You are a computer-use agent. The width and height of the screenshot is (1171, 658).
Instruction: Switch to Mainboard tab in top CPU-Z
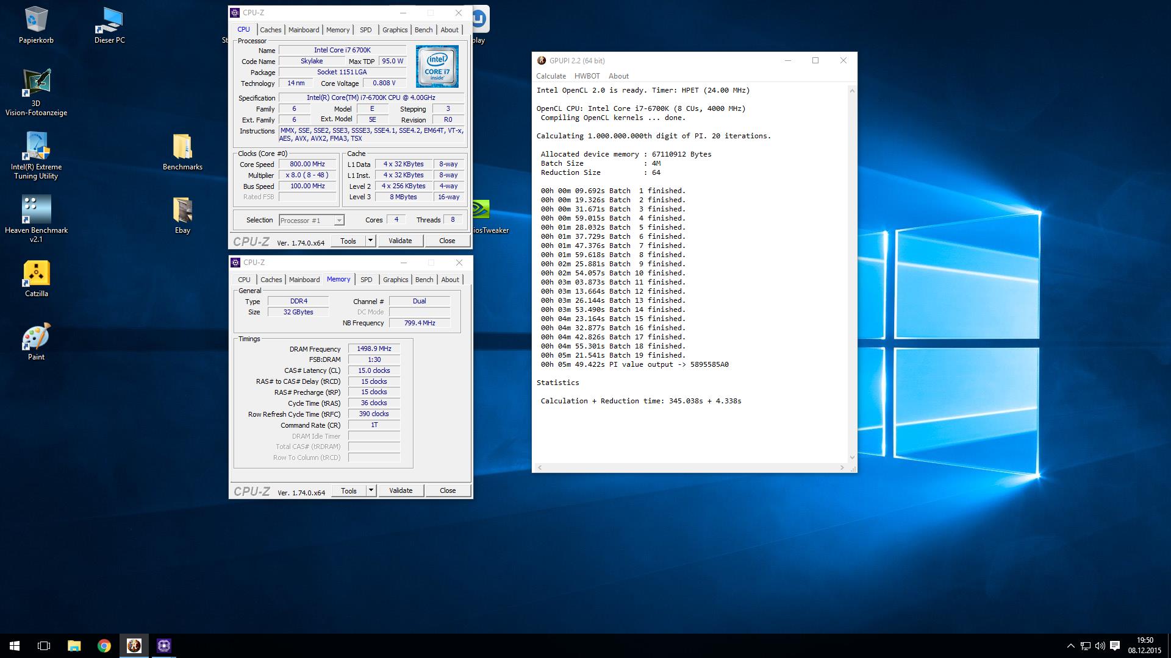coord(304,30)
